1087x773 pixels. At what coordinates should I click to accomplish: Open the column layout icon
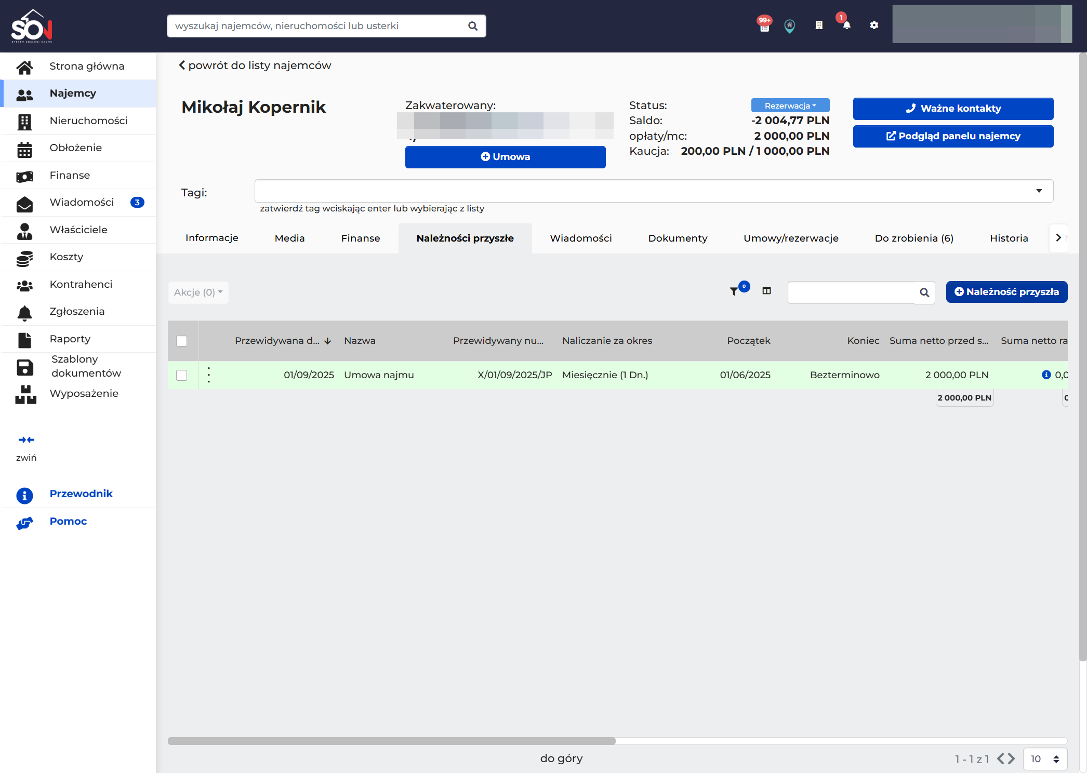766,290
